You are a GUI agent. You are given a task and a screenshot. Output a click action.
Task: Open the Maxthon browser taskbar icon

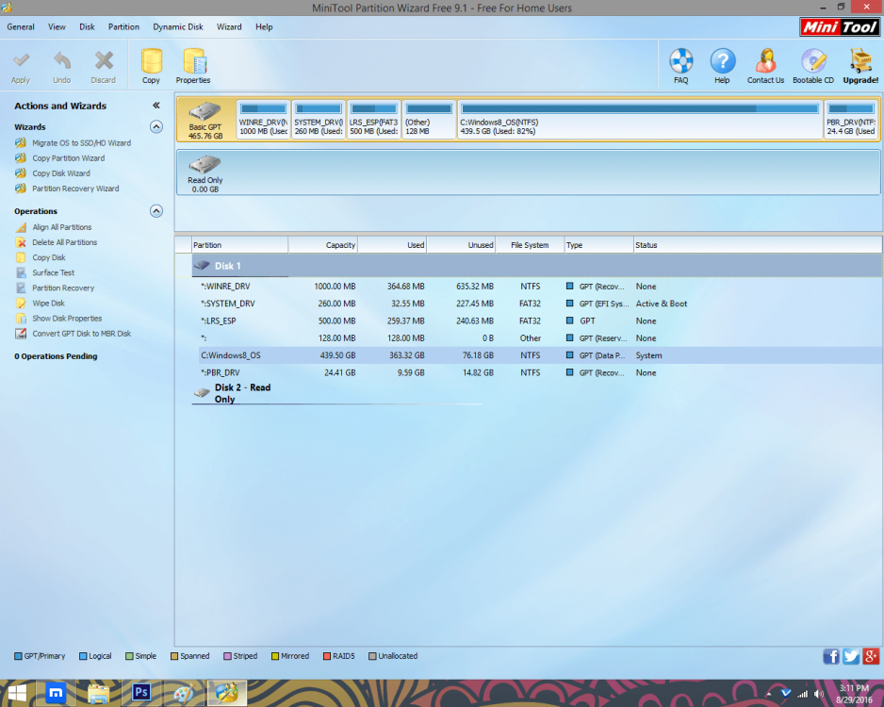[x=56, y=692]
